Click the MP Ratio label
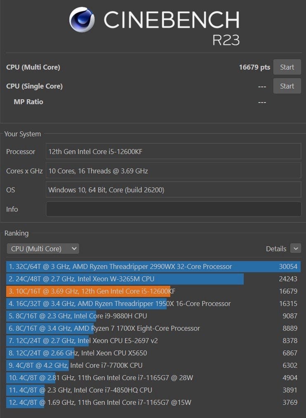This screenshot has height=418, width=306. click(x=28, y=102)
